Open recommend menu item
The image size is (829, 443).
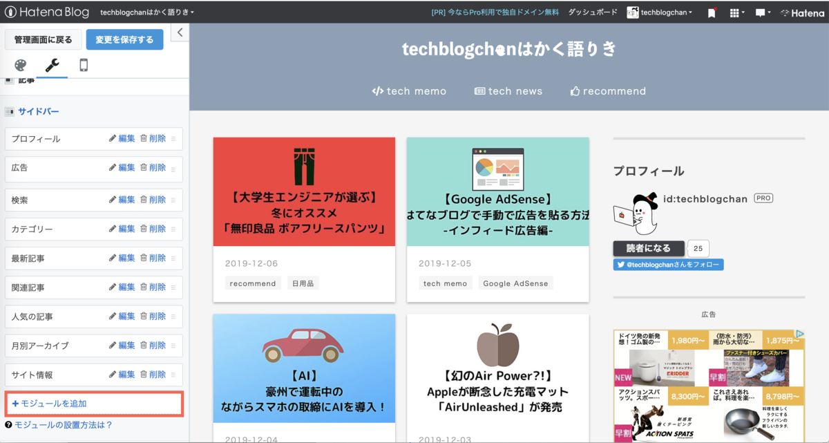point(608,91)
